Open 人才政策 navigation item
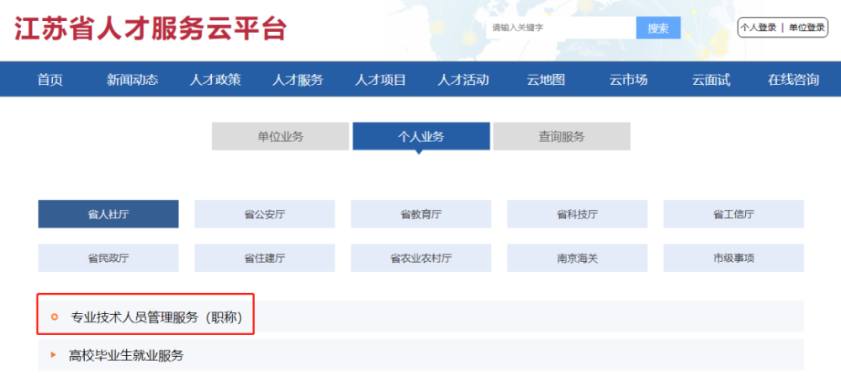This screenshot has height=377, width=841. [x=215, y=80]
